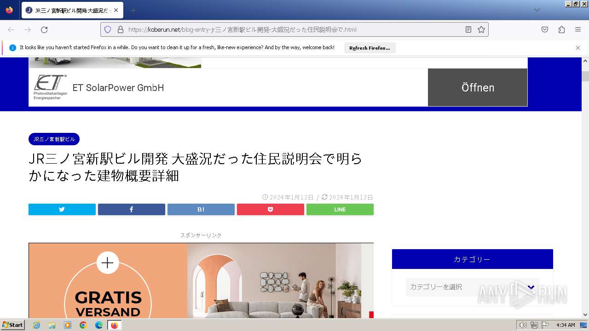Share the article on Twitter
The image size is (589, 331).
pyautogui.click(x=62, y=209)
